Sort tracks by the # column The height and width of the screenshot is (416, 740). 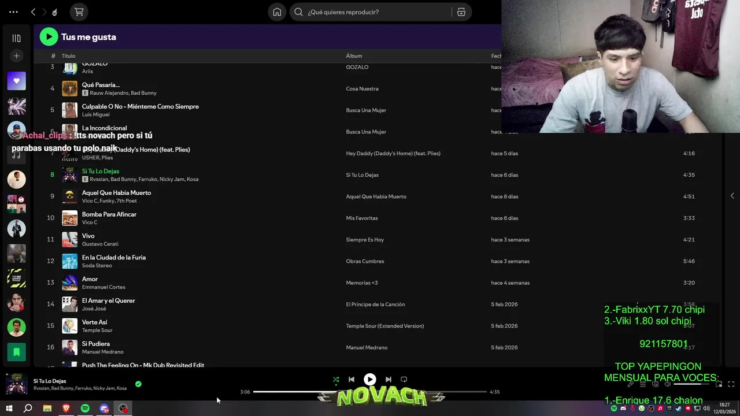point(53,56)
